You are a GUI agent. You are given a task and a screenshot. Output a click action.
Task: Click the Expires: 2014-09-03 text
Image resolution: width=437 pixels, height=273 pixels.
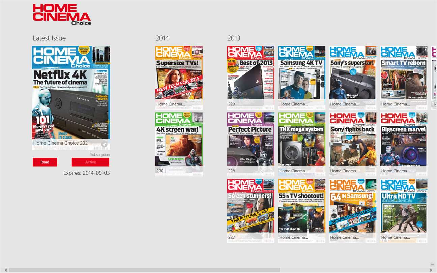point(87,173)
